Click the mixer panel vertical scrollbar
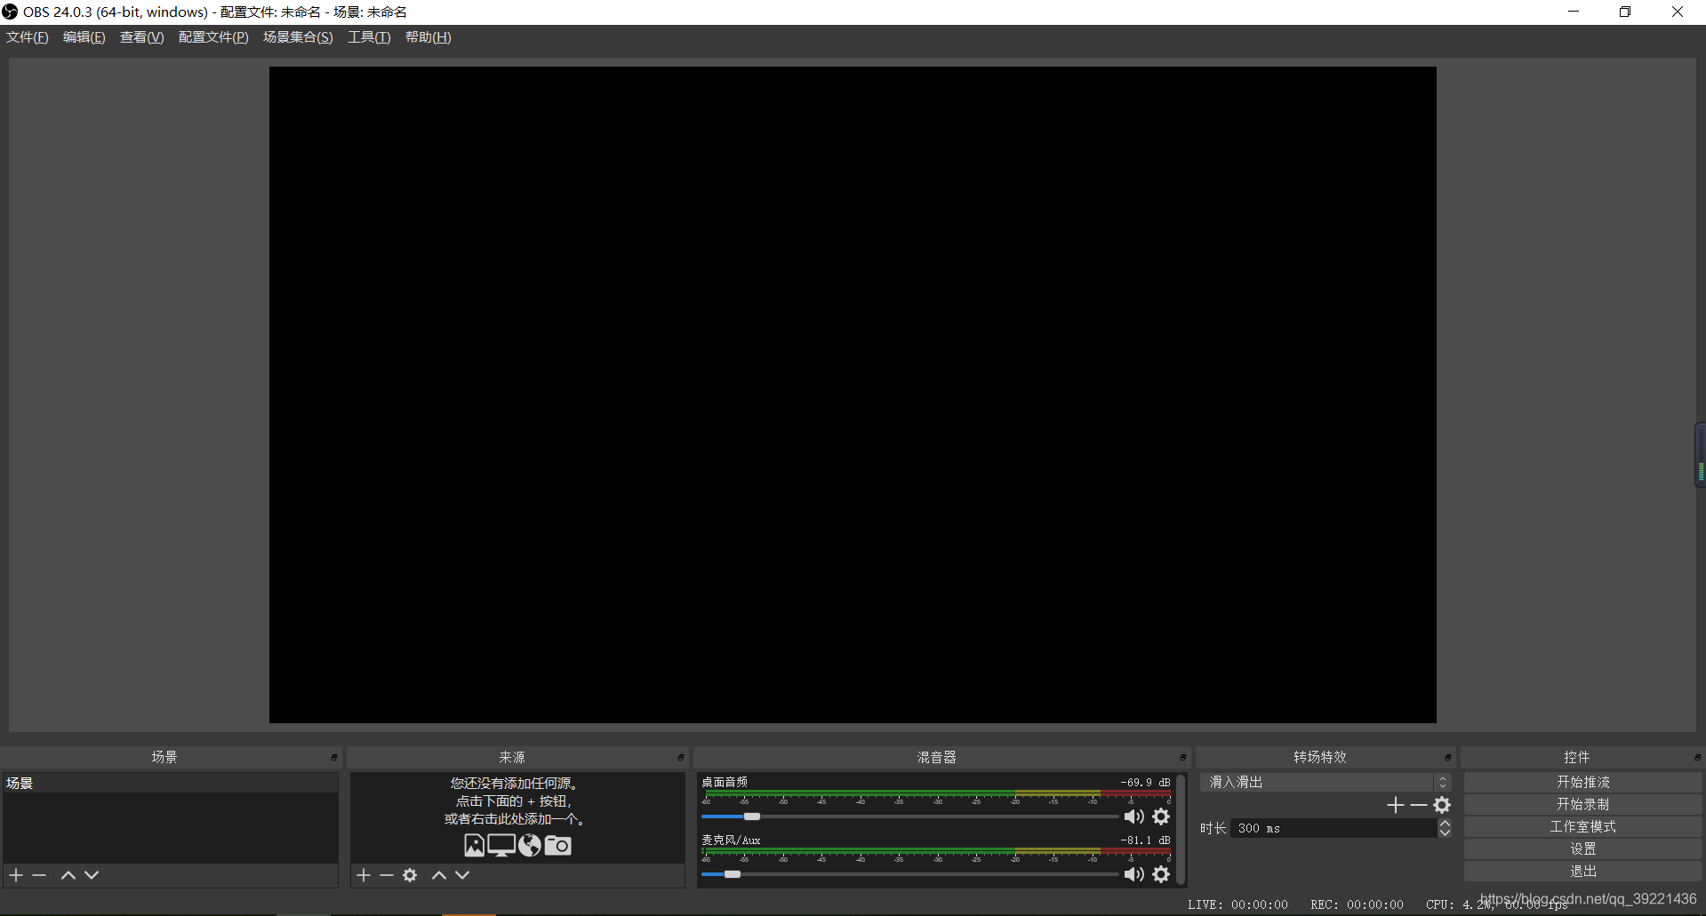Screen dimensions: 1706x916 [1181, 829]
